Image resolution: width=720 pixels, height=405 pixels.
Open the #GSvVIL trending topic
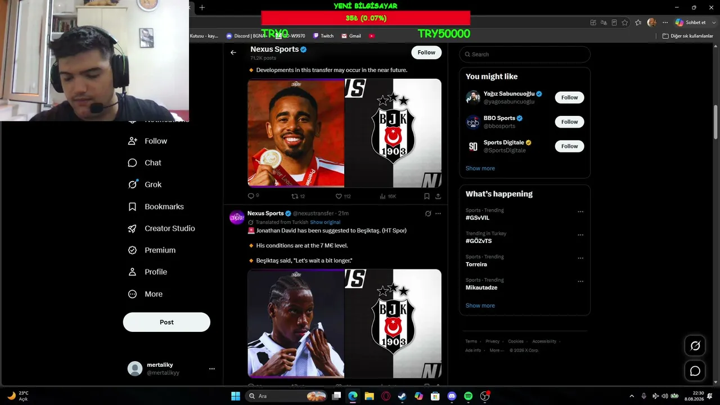(x=478, y=218)
